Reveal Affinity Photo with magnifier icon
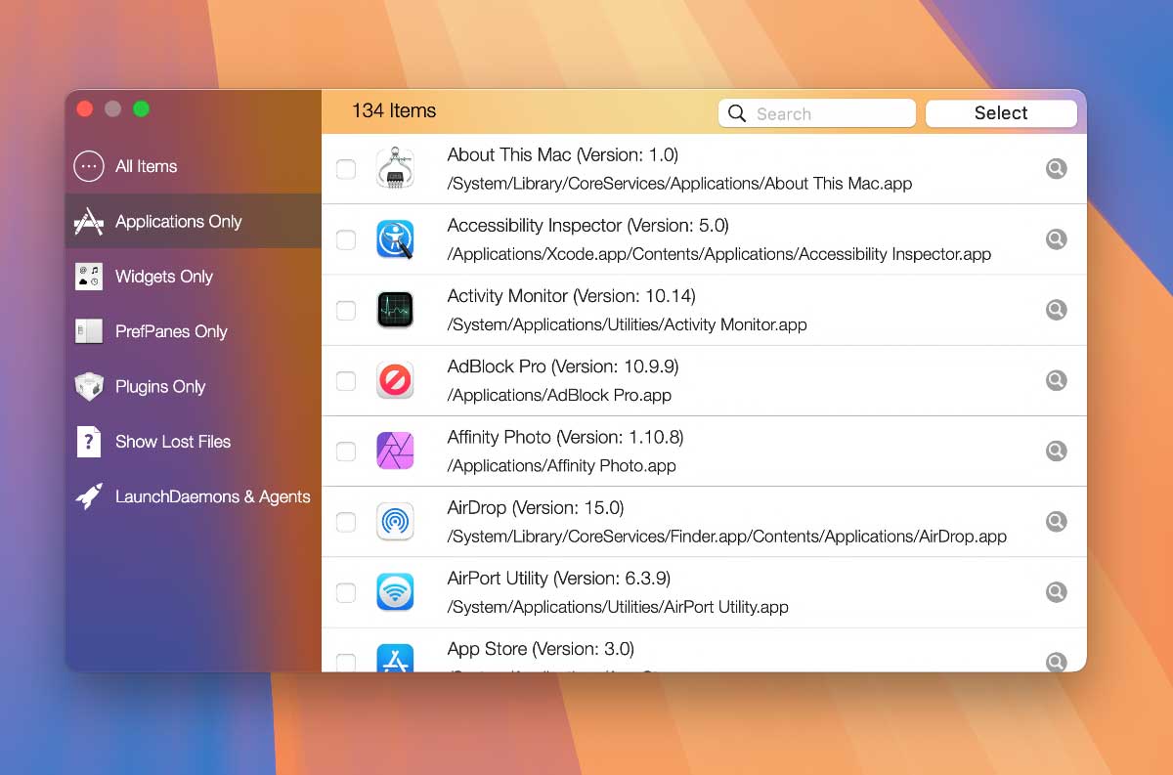The image size is (1173, 775). (1056, 451)
